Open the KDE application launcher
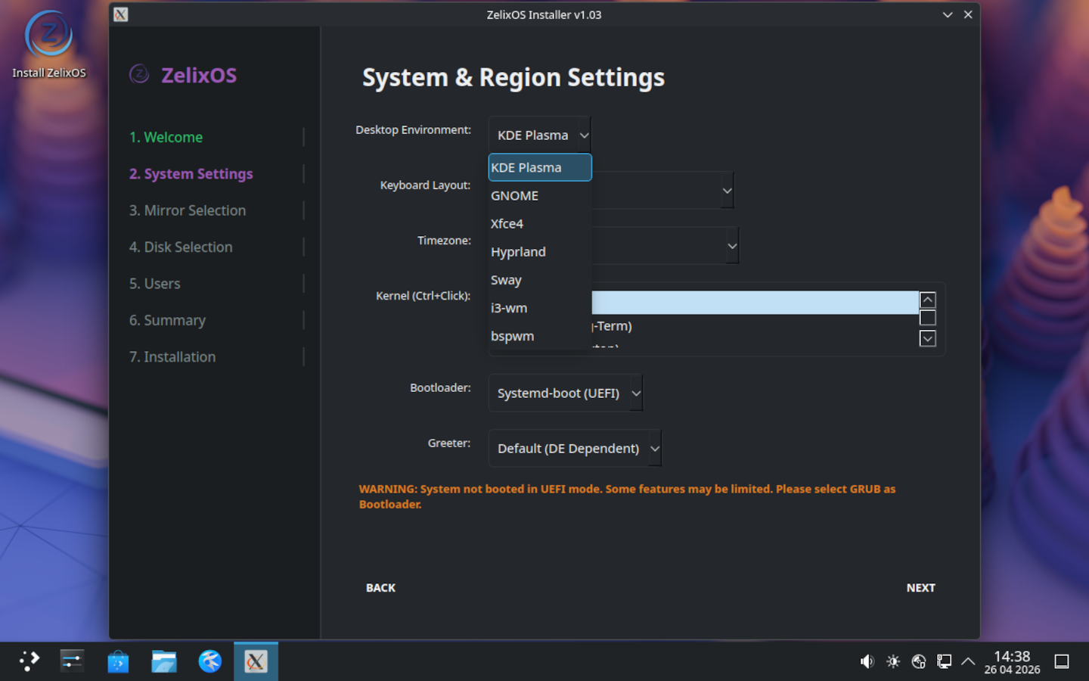This screenshot has width=1089, height=681. [x=29, y=661]
